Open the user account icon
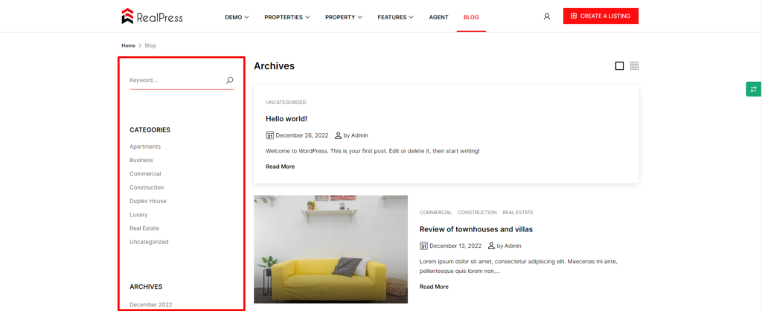The image size is (762, 311). click(x=547, y=16)
